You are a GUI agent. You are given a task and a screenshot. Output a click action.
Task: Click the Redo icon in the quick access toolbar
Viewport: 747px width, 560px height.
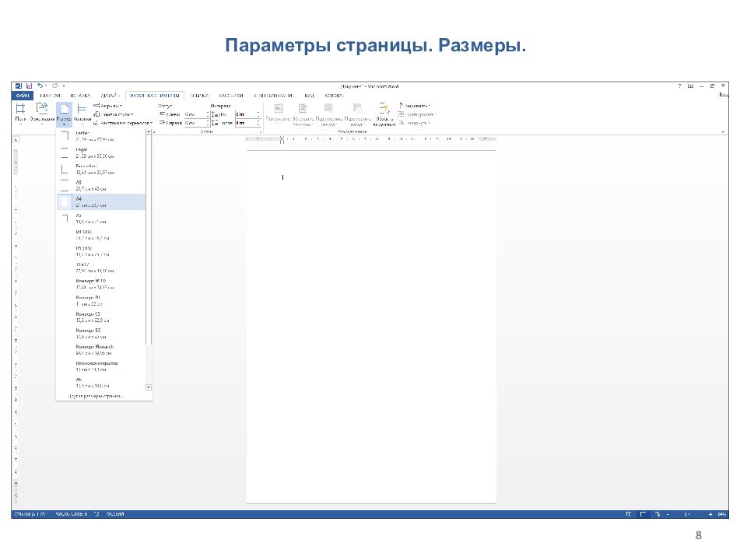pyautogui.click(x=54, y=86)
